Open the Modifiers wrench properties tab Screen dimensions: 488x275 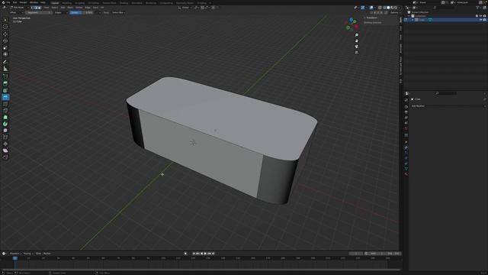[406, 147]
